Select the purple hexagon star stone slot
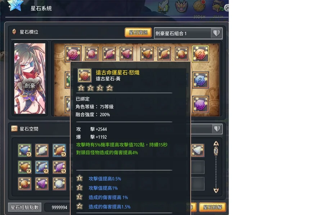The width and height of the screenshot is (324, 215). 200,104
